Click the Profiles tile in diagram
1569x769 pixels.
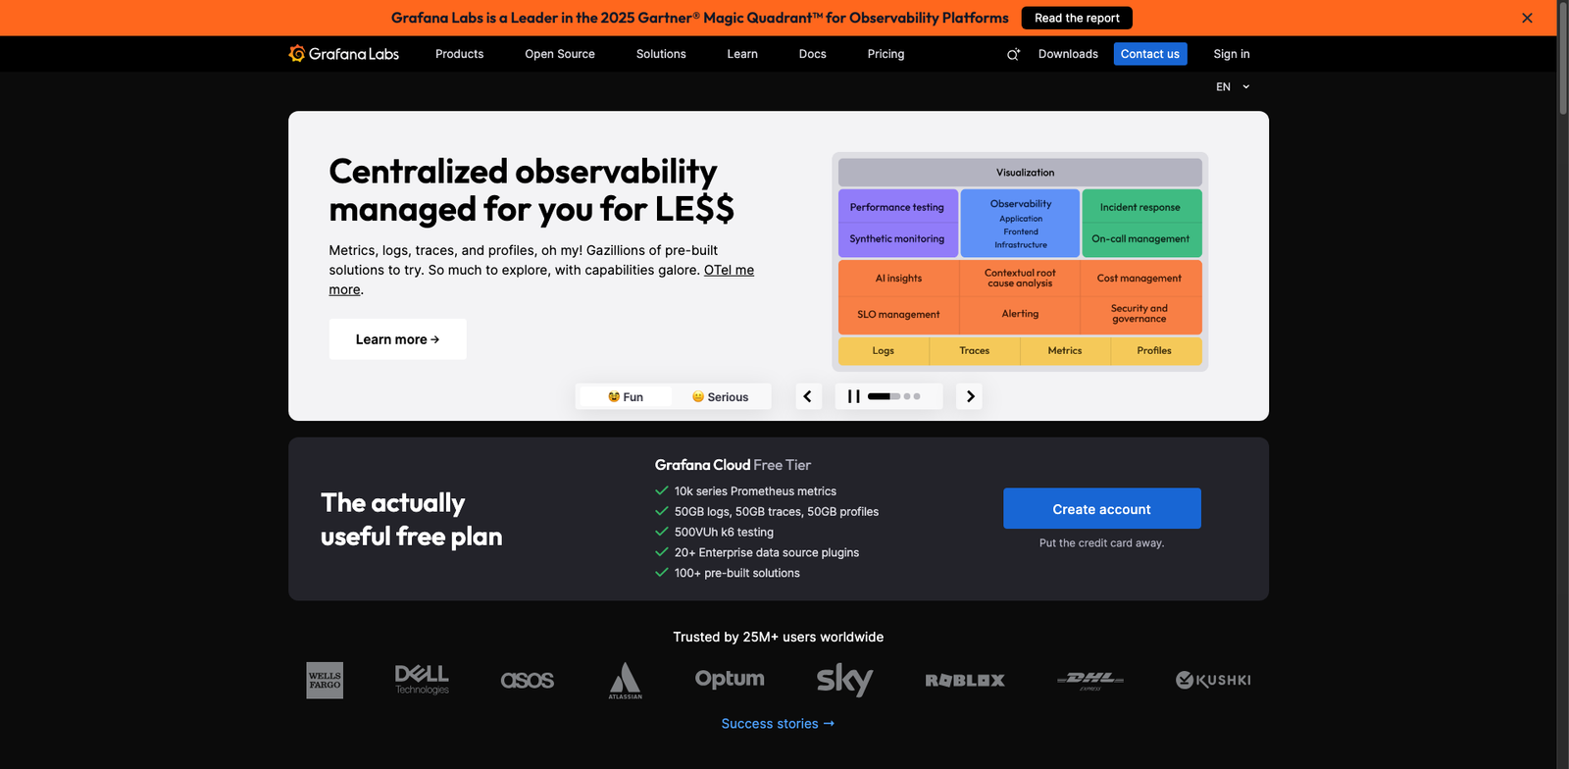coord(1155,351)
